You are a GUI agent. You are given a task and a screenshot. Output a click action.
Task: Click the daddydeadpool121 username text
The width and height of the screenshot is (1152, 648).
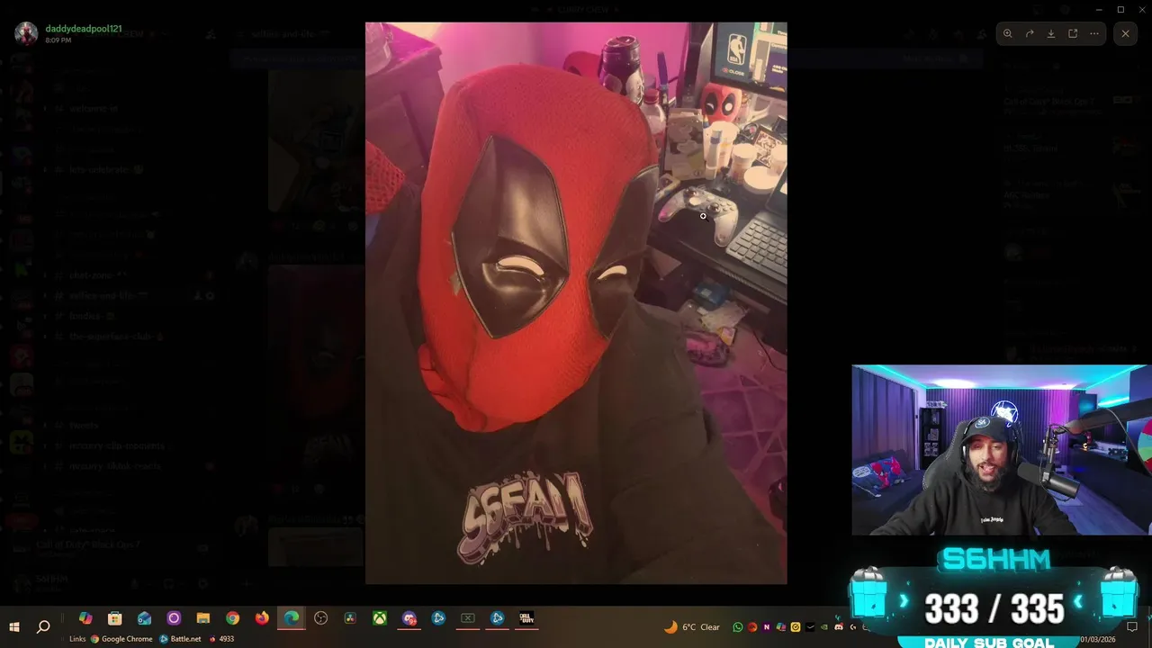(x=84, y=29)
